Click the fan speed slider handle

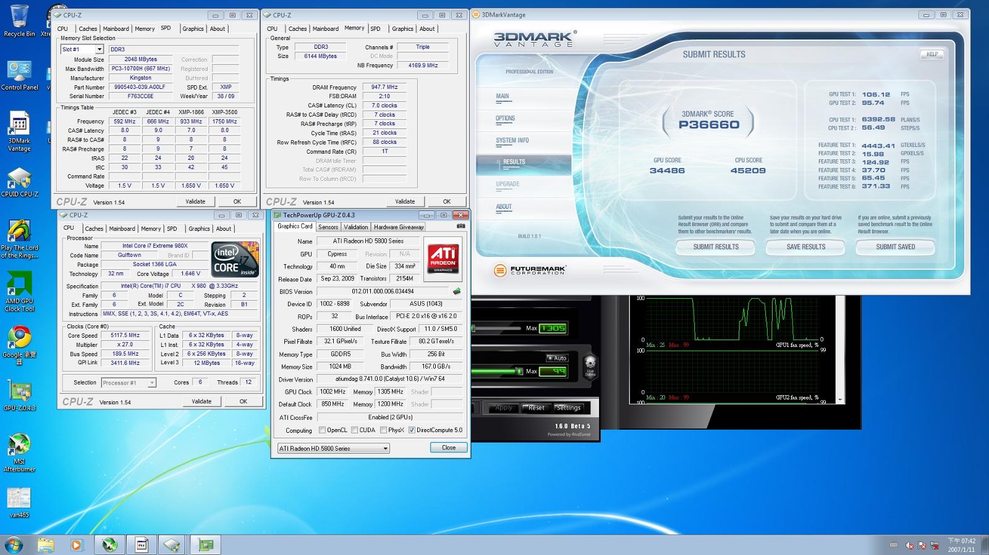(519, 371)
